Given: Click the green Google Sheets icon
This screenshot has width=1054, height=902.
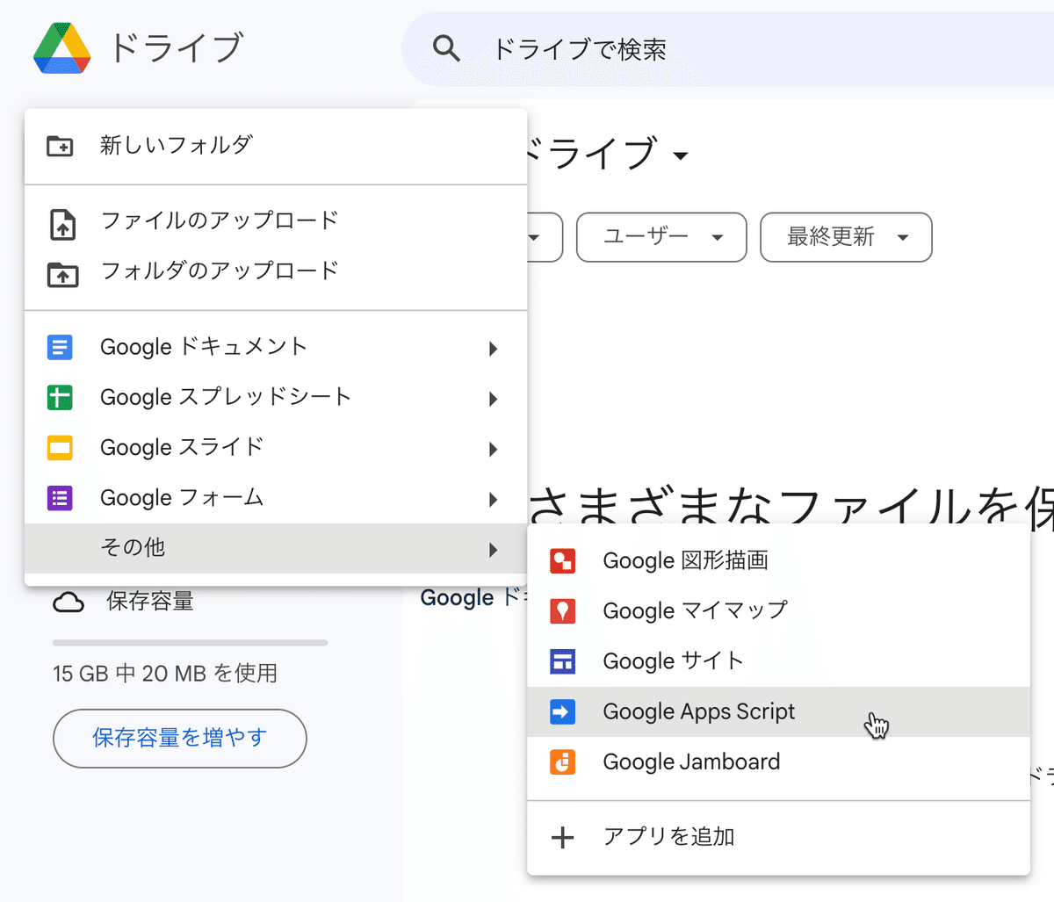Looking at the screenshot, I should pos(60,398).
